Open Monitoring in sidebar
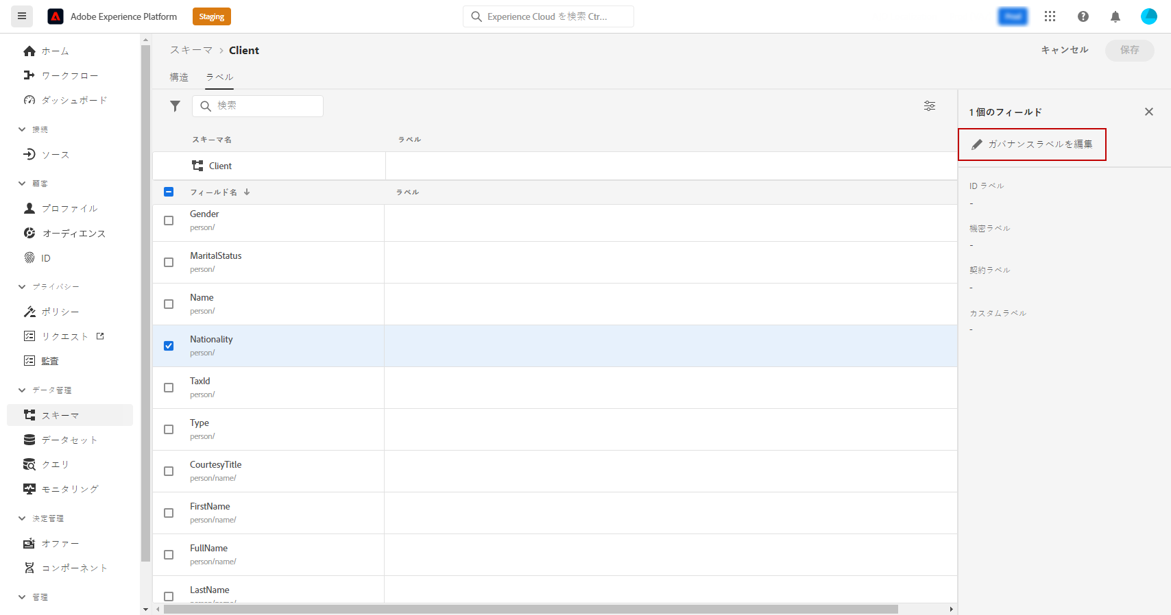Image resolution: width=1171 pixels, height=615 pixels. point(60,489)
